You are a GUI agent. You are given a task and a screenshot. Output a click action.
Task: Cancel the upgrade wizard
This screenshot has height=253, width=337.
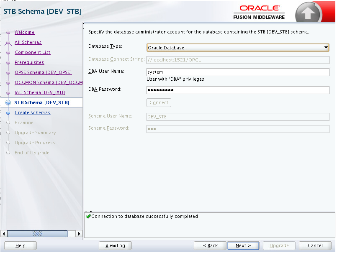(315, 246)
